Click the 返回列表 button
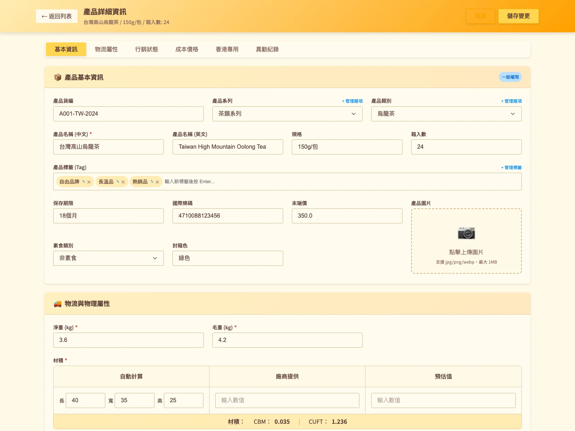 pyautogui.click(x=57, y=16)
